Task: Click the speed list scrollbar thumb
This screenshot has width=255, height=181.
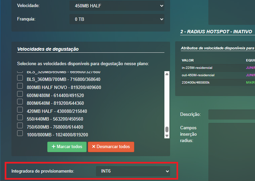Action: 167,130
